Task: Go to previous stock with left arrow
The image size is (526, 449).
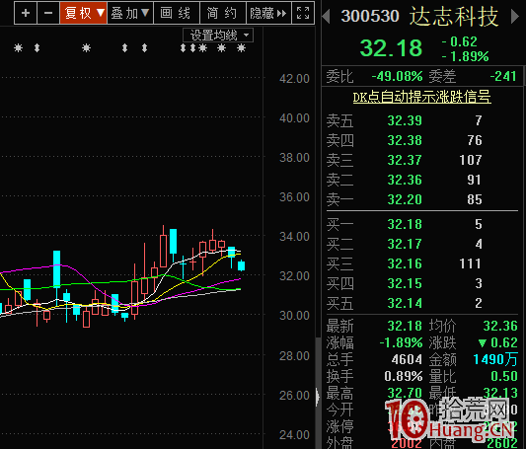Action: coord(326,16)
